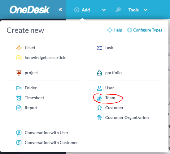Click the Customer icon
The image size is (170, 154).
[99, 108]
